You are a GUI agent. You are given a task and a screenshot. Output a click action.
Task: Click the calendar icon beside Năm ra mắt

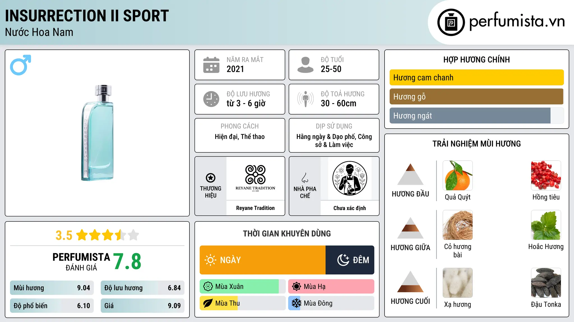(211, 65)
